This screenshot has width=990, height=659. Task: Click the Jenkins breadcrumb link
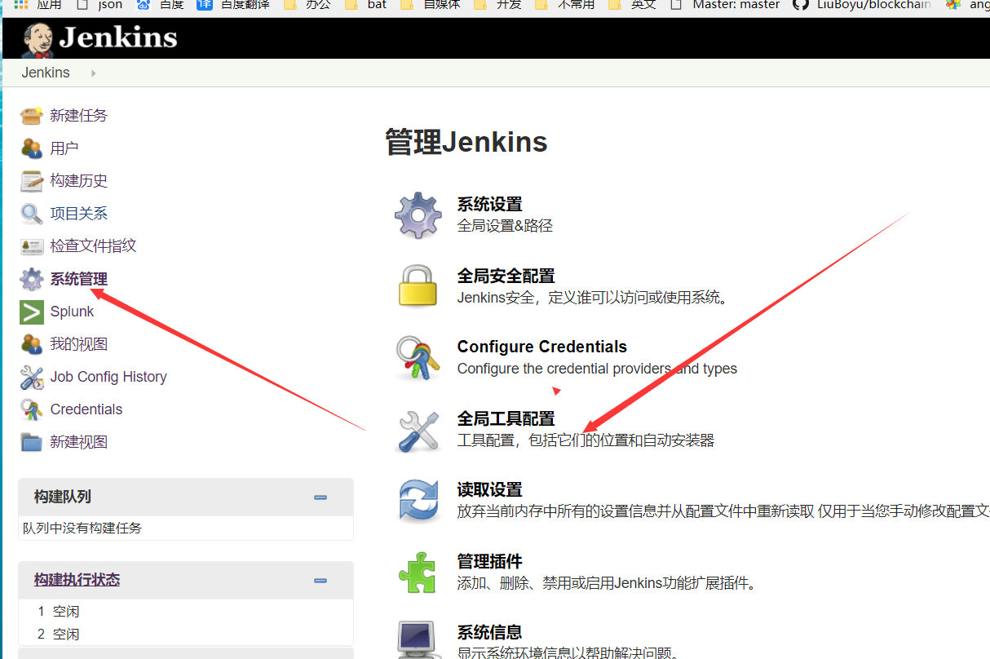46,73
